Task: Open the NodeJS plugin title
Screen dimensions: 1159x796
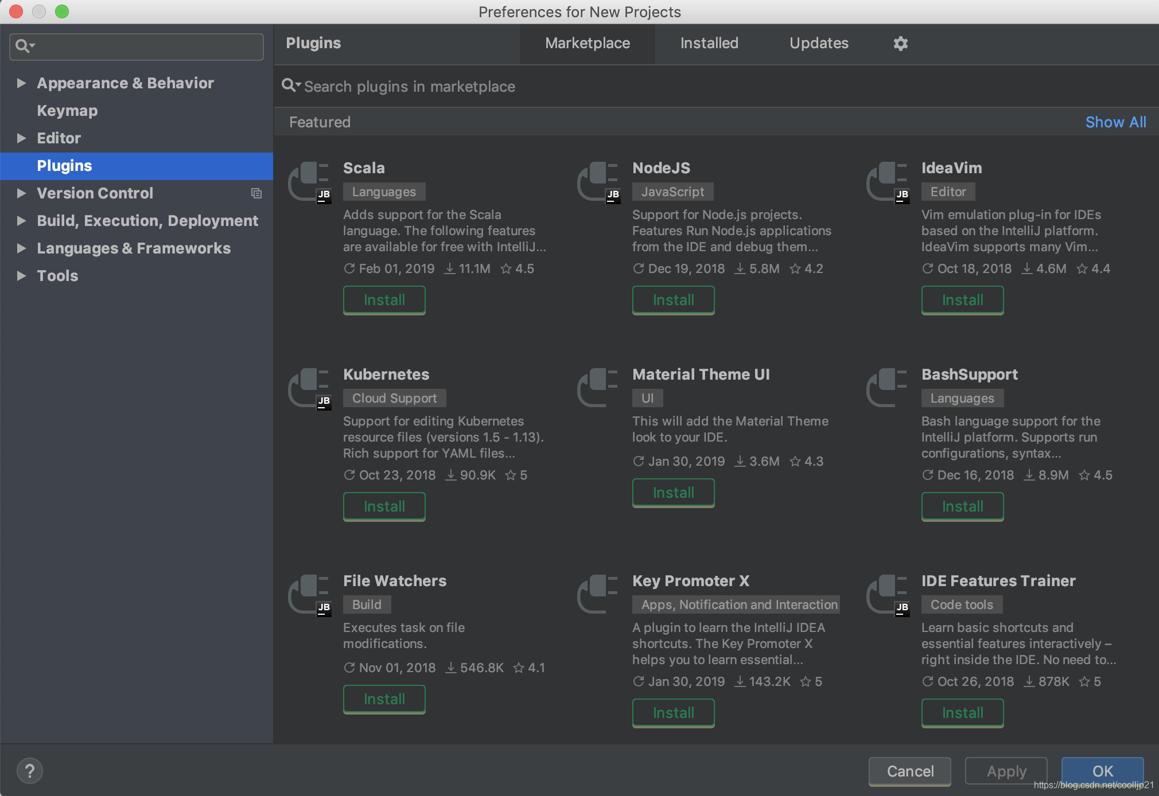Action: [x=661, y=168]
